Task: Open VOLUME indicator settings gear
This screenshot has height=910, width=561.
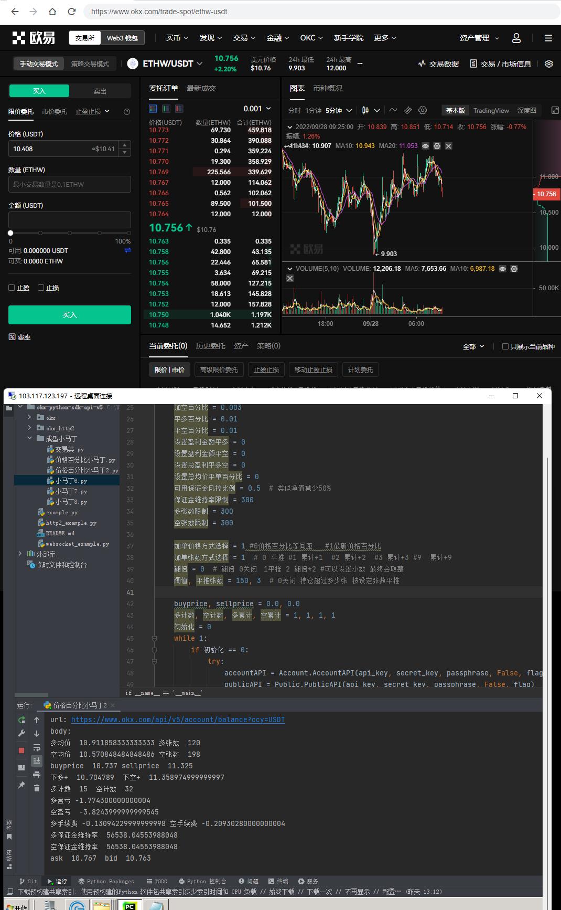Action: pyautogui.click(x=514, y=269)
